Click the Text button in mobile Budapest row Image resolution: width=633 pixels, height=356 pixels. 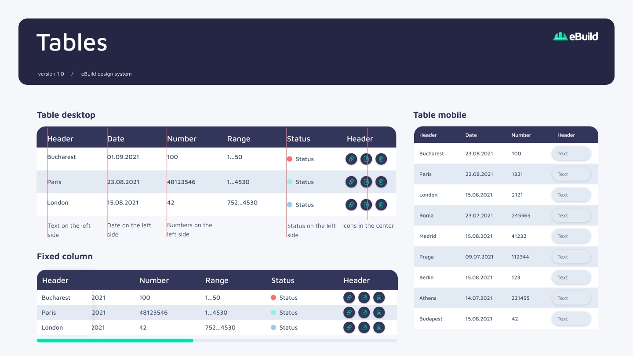coord(571,319)
